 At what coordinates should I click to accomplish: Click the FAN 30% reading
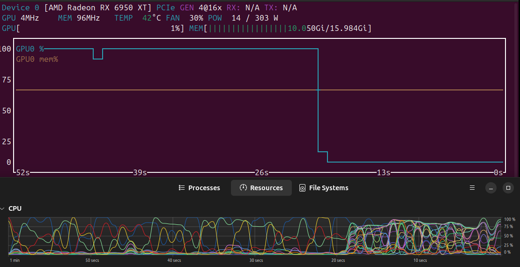pos(185,18)
